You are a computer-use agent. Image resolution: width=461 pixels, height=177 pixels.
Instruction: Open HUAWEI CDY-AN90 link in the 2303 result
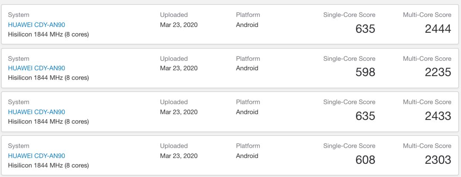point(37,156)
